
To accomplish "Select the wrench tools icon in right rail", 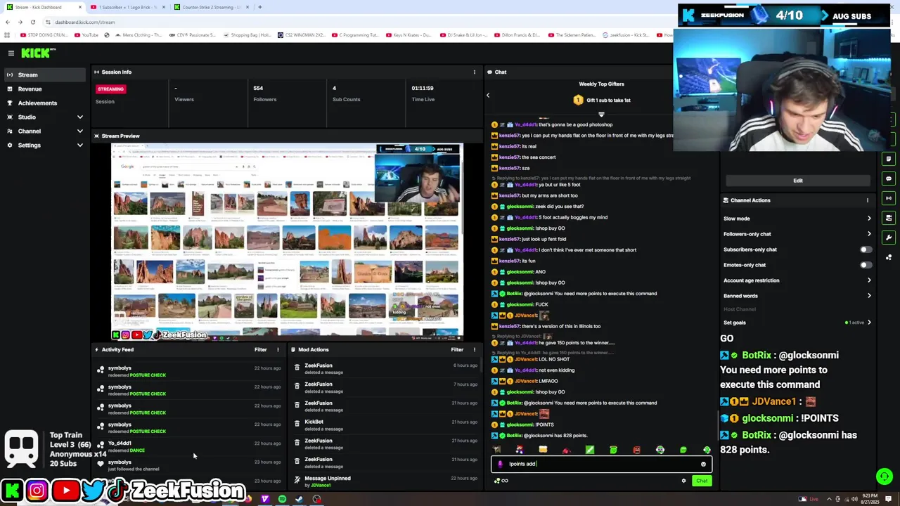I will [889, 238].
